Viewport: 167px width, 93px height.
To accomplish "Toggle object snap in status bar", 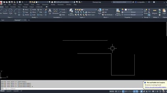I will pos(137,91).
